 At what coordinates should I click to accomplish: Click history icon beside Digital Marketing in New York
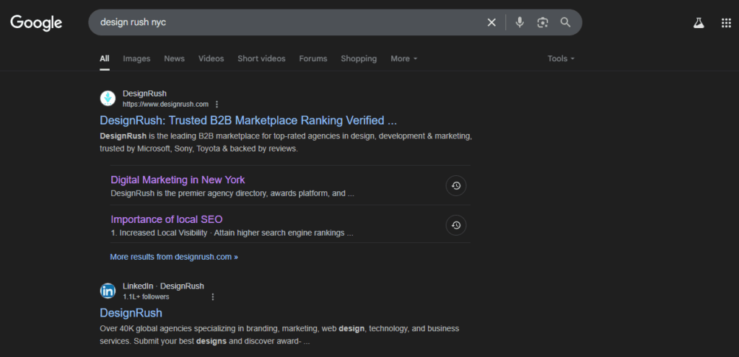click(456, 185)
